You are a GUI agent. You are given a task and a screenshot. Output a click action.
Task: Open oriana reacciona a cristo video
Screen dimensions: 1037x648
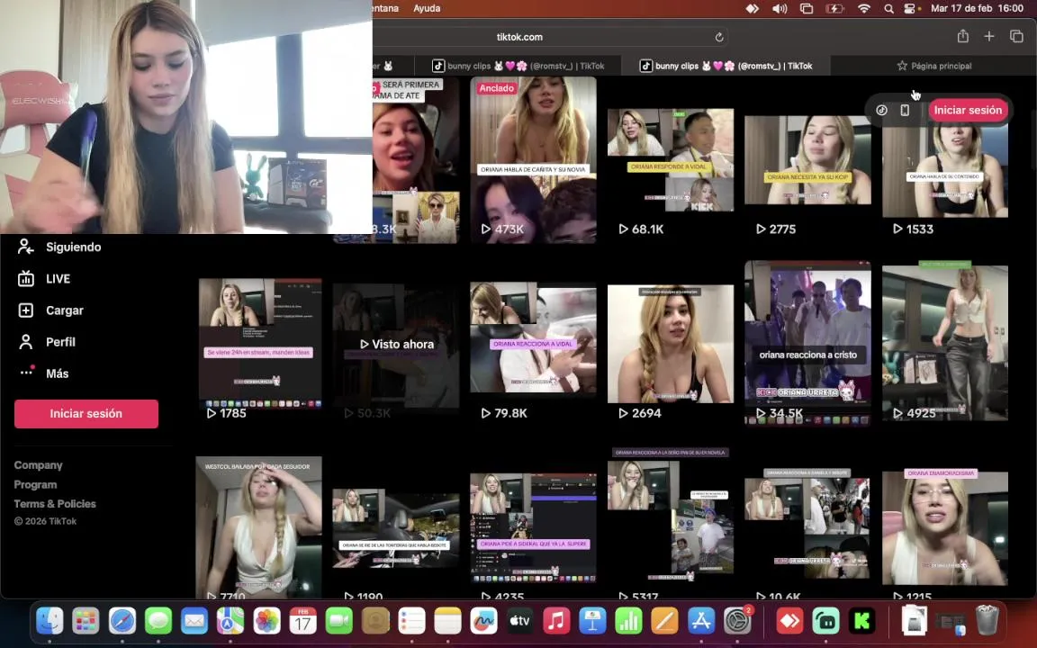tap(807, 343)
